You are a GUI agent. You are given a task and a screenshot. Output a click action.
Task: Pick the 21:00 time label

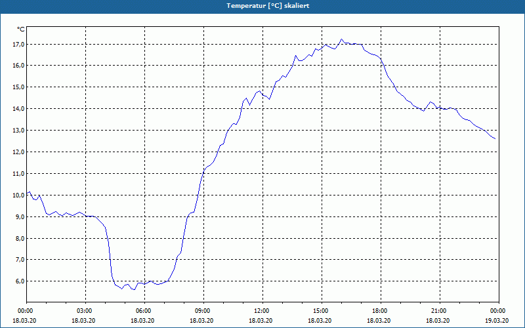[x=438, y=311]
